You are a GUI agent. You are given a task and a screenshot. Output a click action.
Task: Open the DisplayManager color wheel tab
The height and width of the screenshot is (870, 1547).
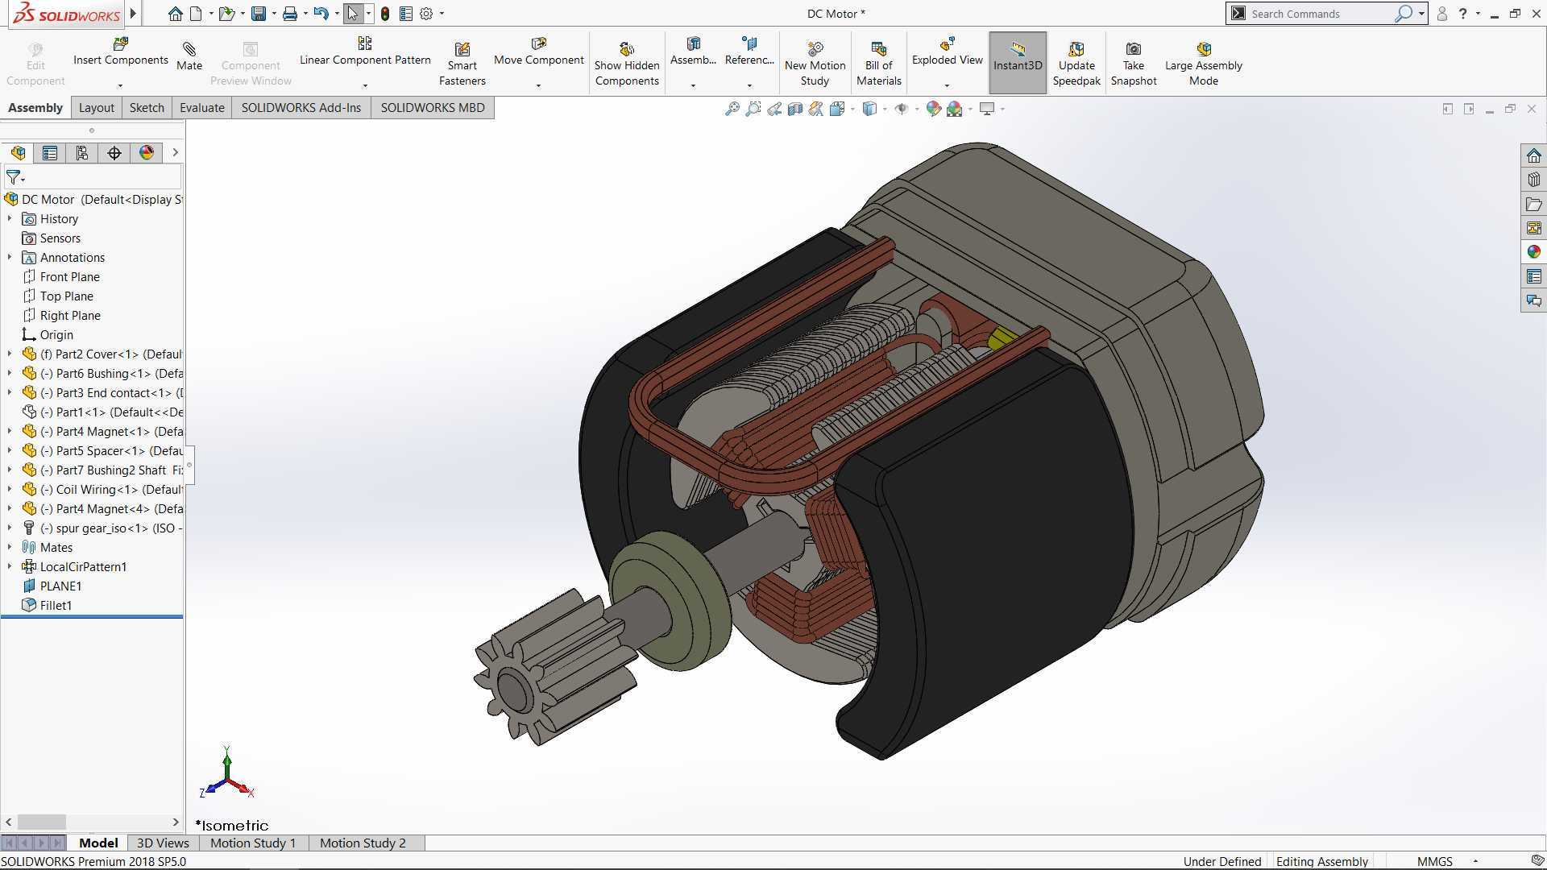(147, 153)
